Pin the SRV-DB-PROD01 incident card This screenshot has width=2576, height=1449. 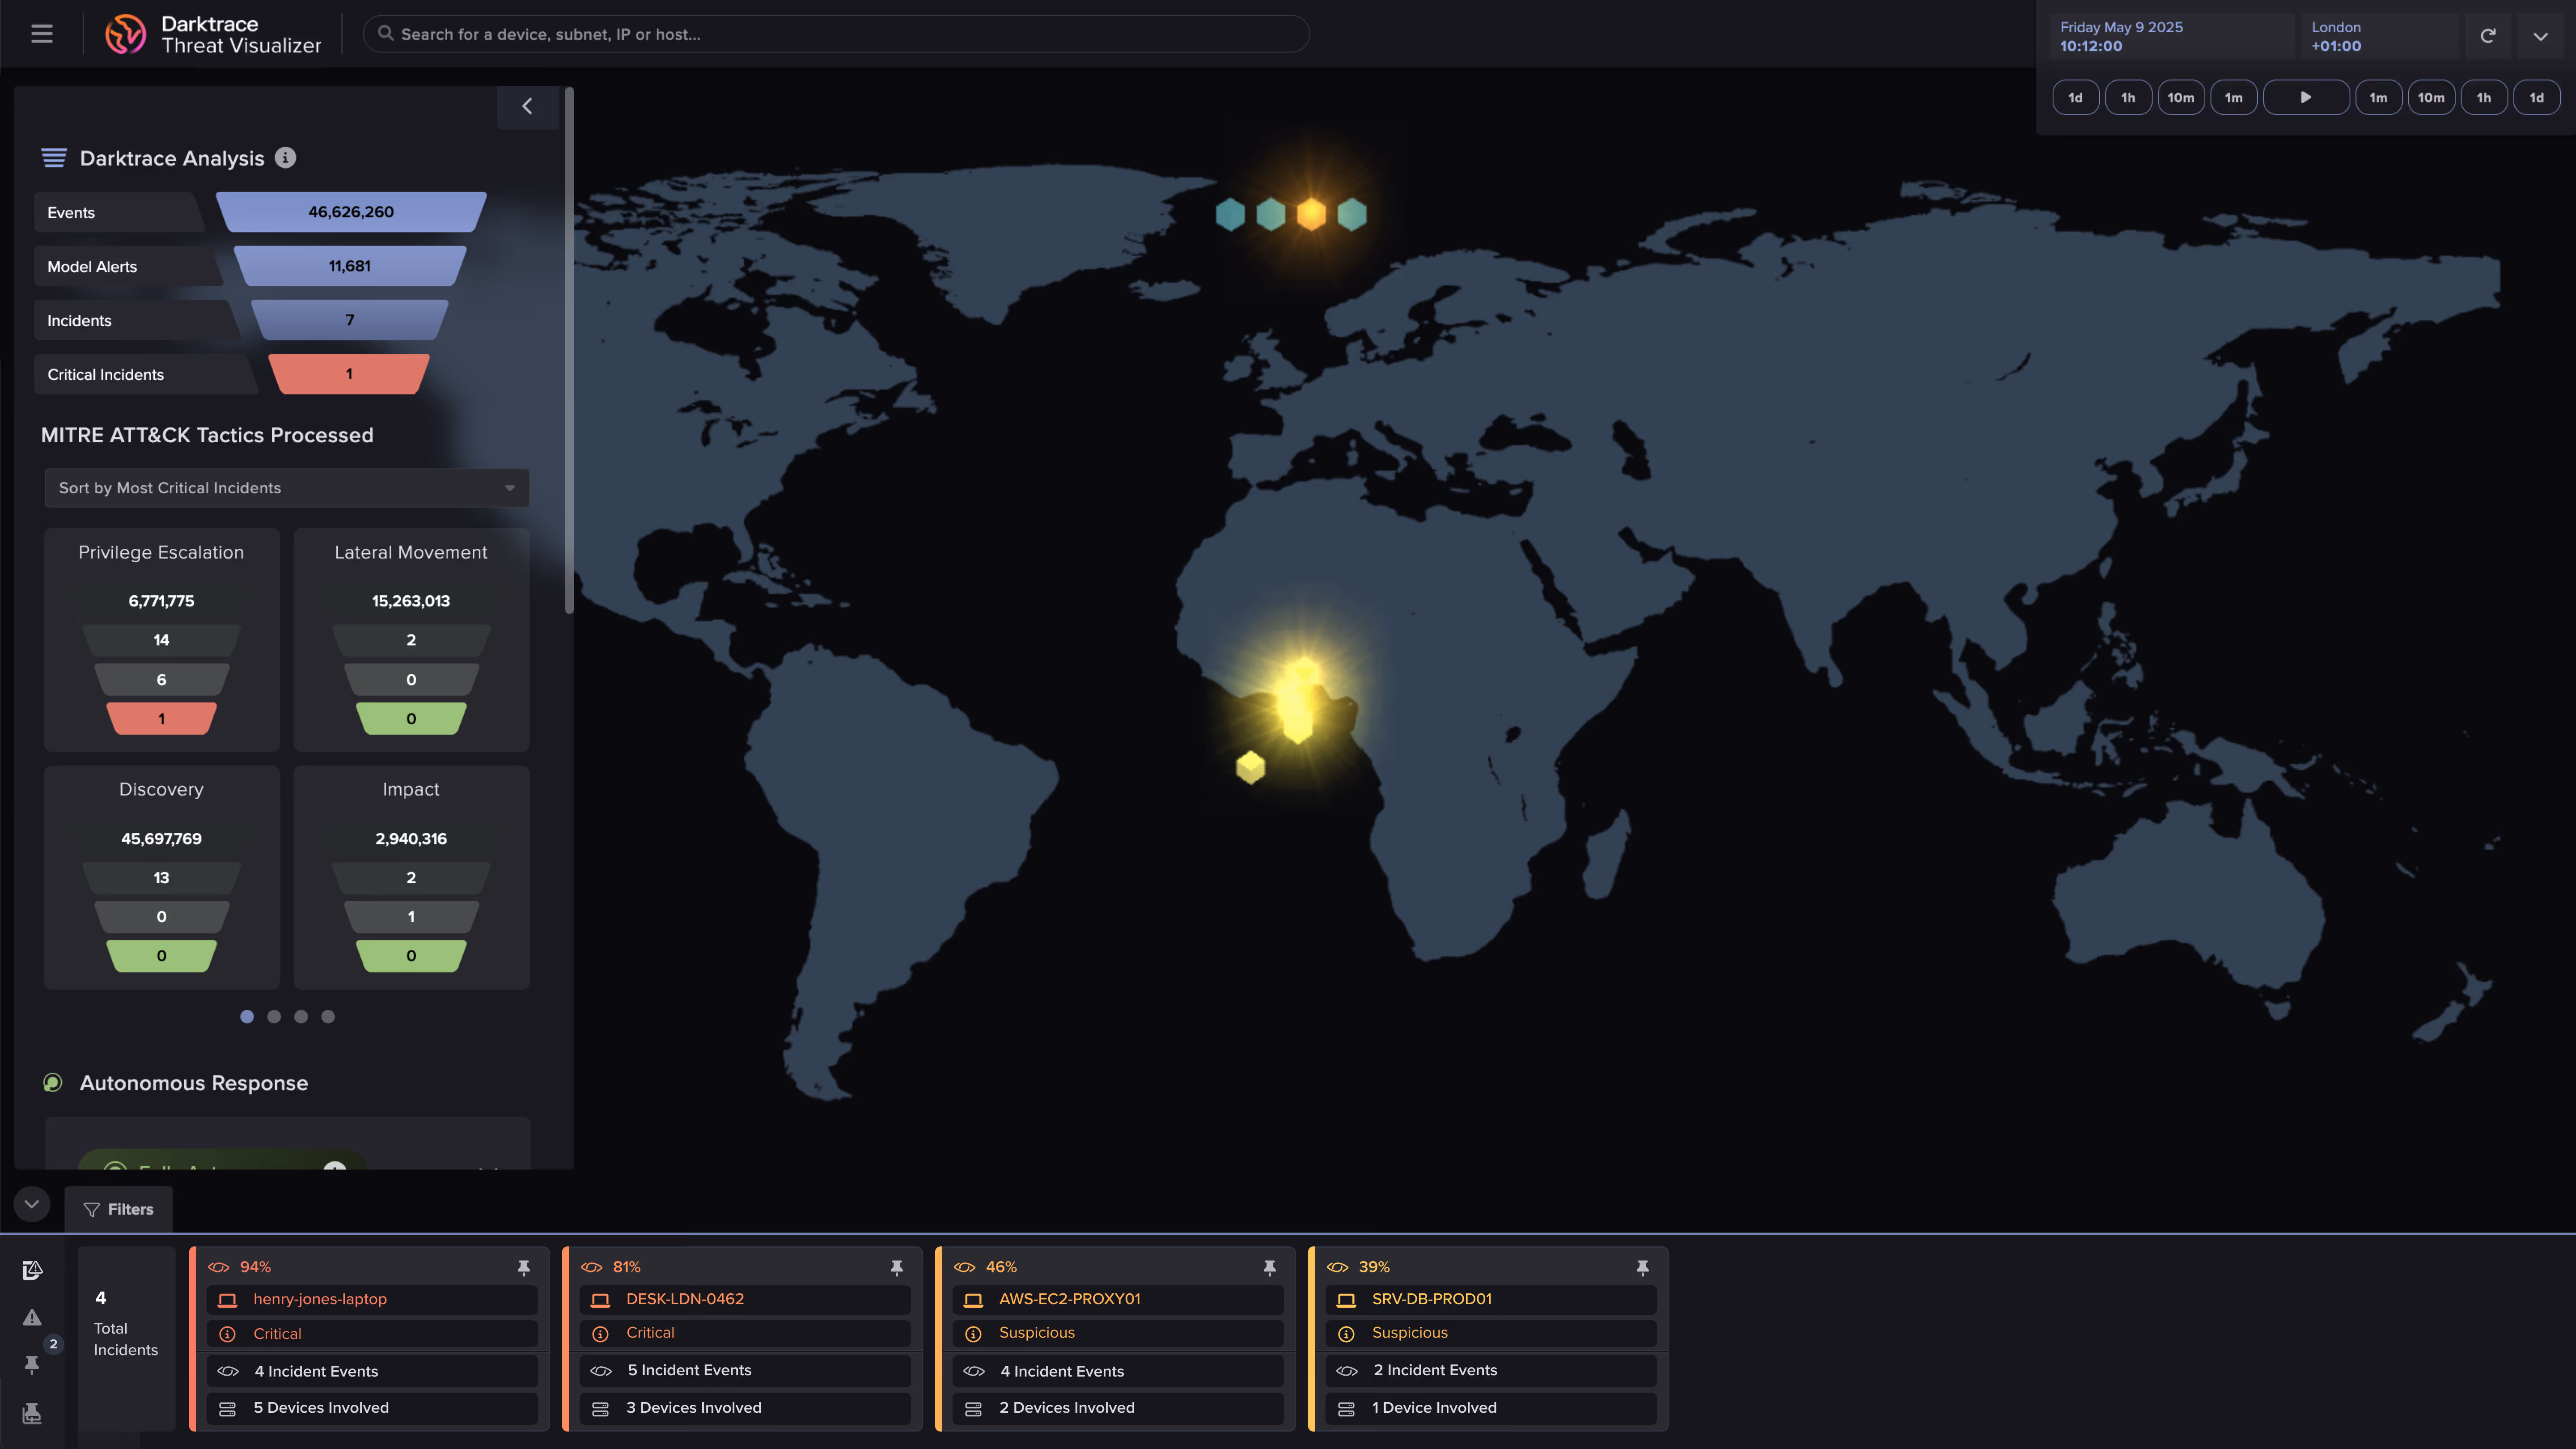[1642, 1267]
